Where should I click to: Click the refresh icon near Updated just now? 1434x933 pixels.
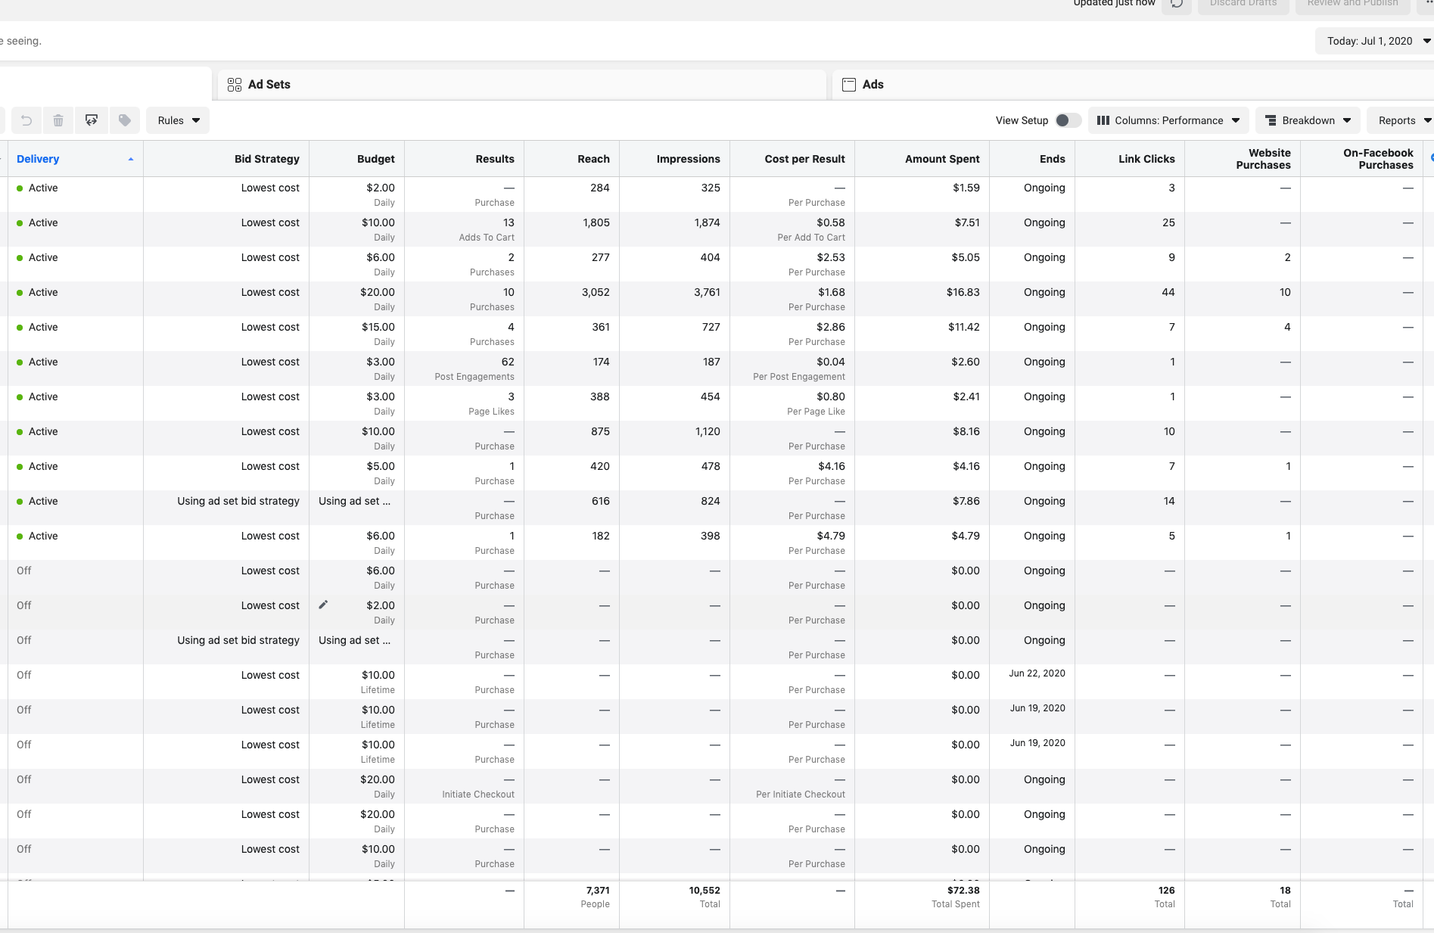[x=1177, y=4]
